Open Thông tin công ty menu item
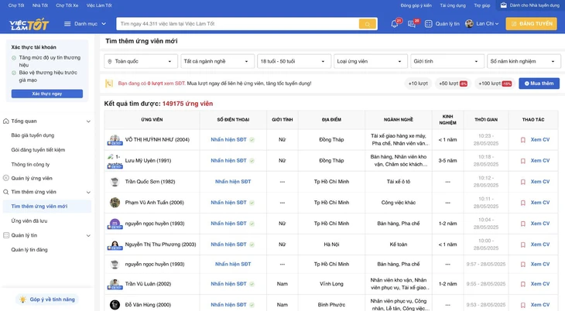This screenshot has width=565, height=311. (x=30, y=164)
